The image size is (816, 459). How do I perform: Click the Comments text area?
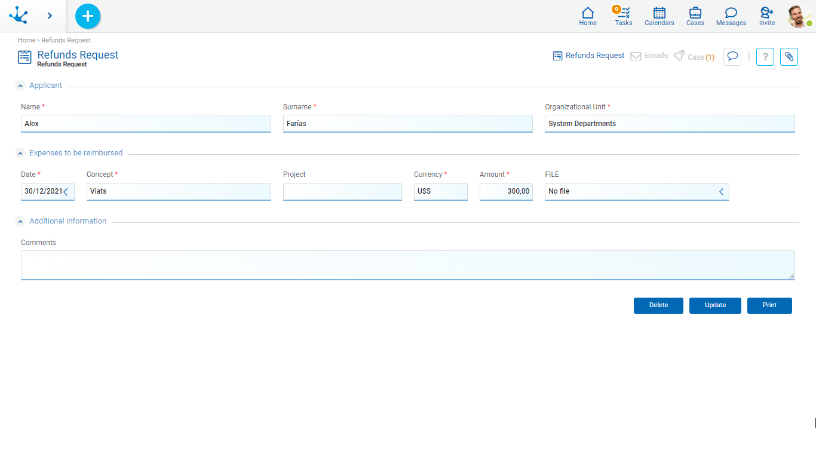[x=407, y=265]
